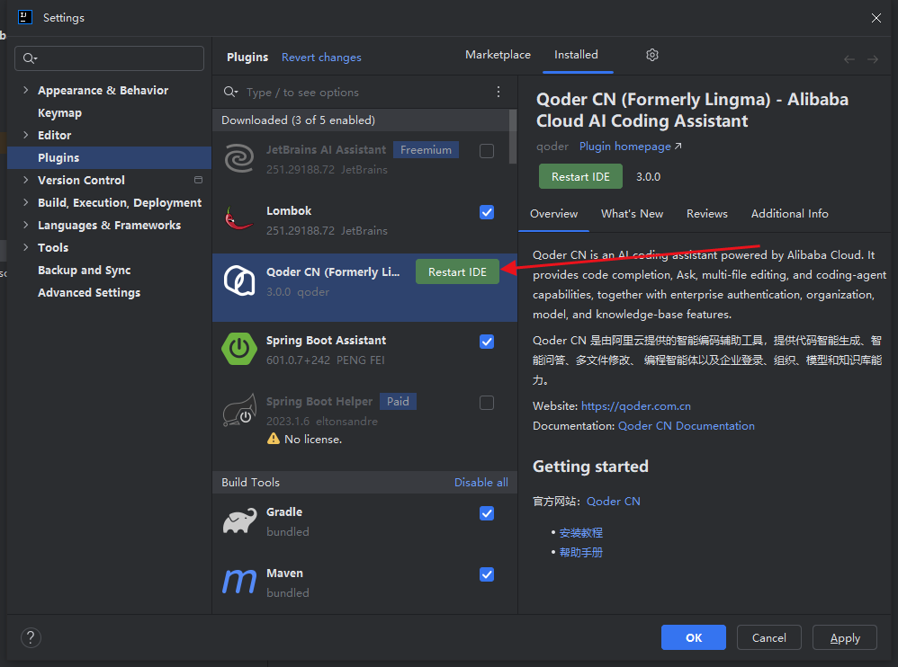Open the Overview tab
The width and height of the screenshot is (898, 667).
(553, 213)
